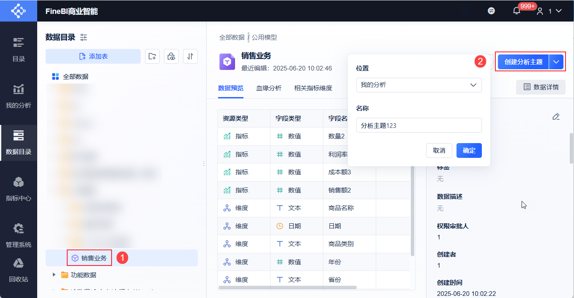Viewport: 574px width, 298px height.
Task: Click the 创建时间 value 2025-06-20 10:02:22
Action: pos(466,293)
